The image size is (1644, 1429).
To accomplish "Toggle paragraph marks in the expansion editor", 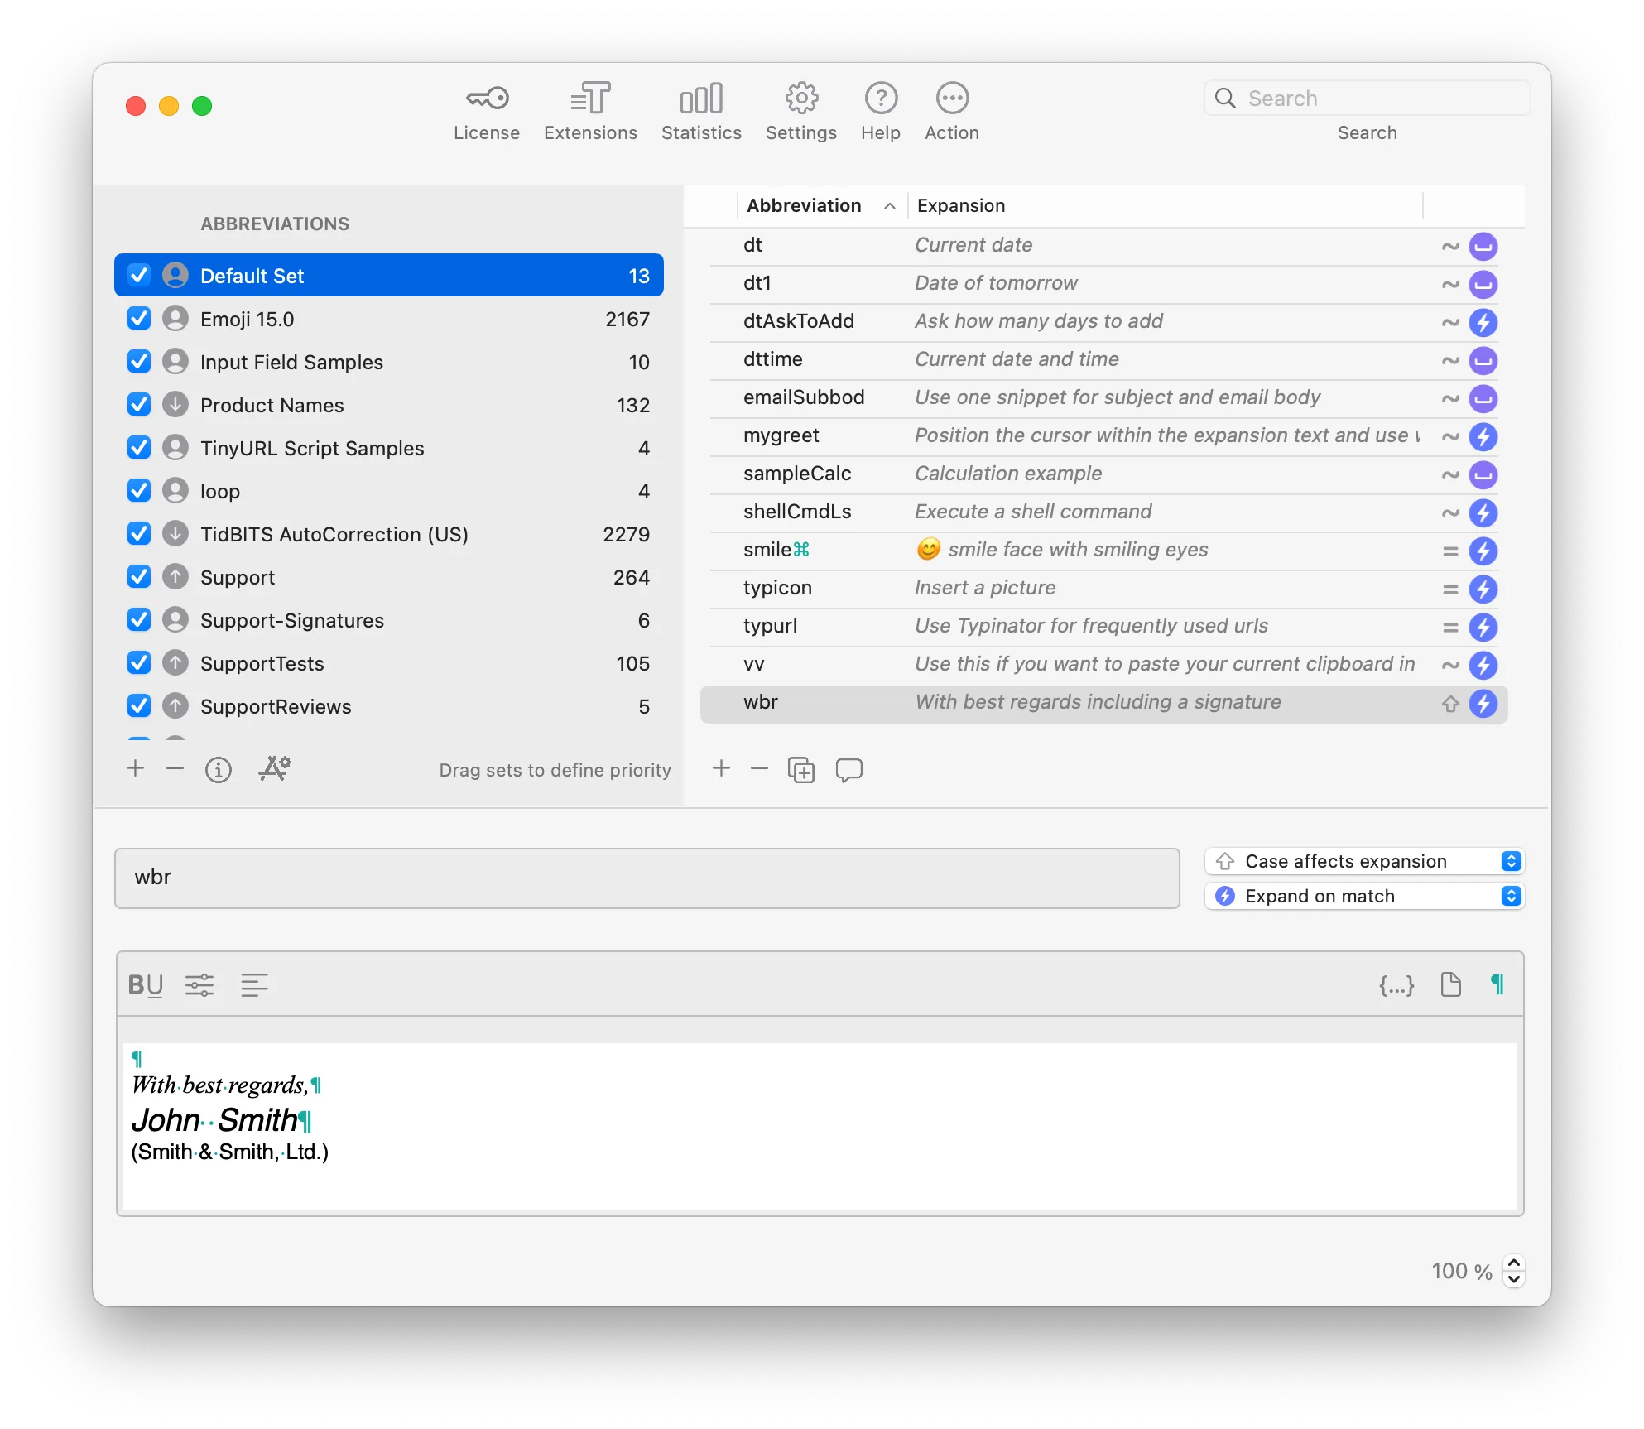I will pos(1497,984).
